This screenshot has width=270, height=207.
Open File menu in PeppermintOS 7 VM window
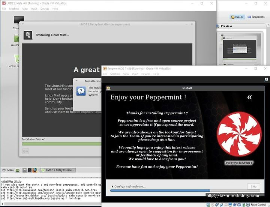click(105, 74)
